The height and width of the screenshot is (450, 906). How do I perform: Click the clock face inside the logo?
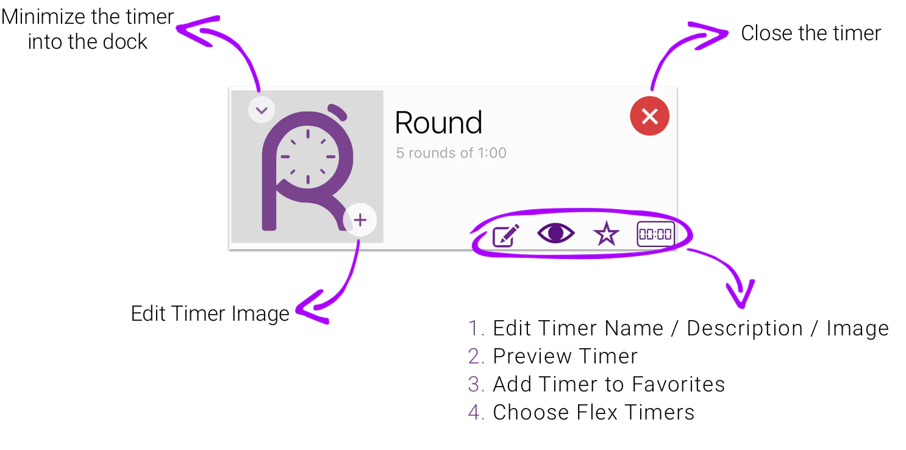pos(307,156)
